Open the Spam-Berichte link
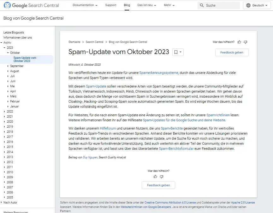The height and width of the screenshot is (213, 273). coord(172,128)
